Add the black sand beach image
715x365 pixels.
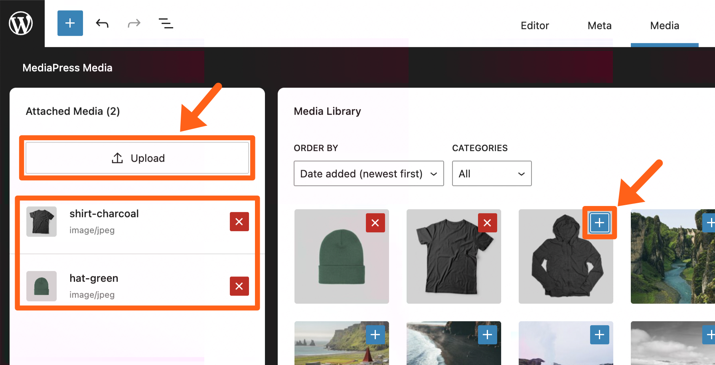(x=487, y=335)
